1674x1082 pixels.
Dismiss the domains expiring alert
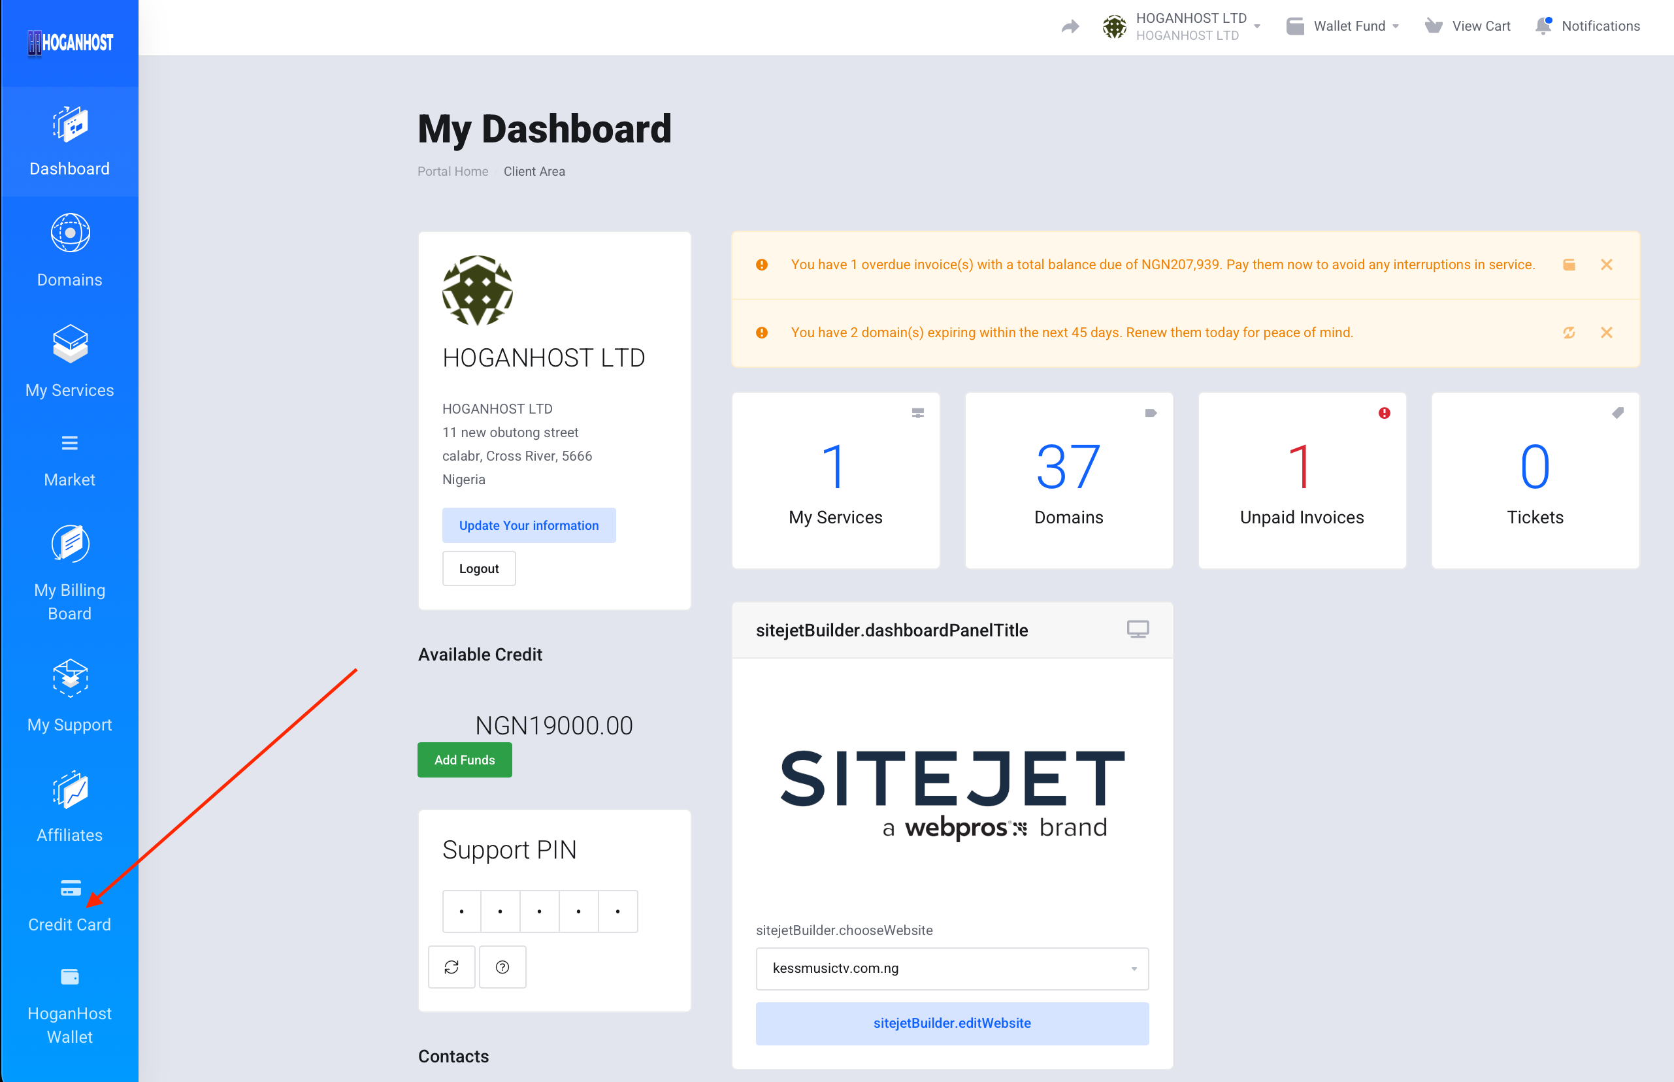(1606, 333)
